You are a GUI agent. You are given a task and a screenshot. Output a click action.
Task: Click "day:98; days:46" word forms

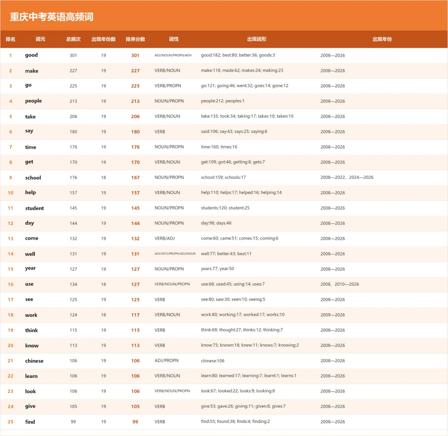coord(216,223)
